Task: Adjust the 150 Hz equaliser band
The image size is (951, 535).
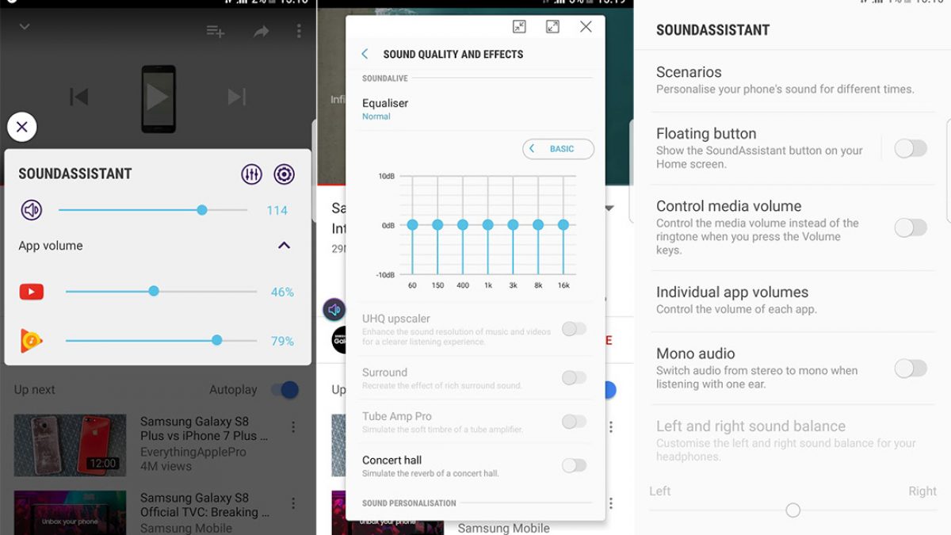Action: tap(437, 225)
